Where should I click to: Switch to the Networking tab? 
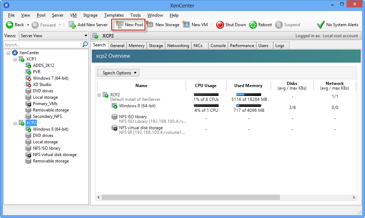tap(178, 46)
